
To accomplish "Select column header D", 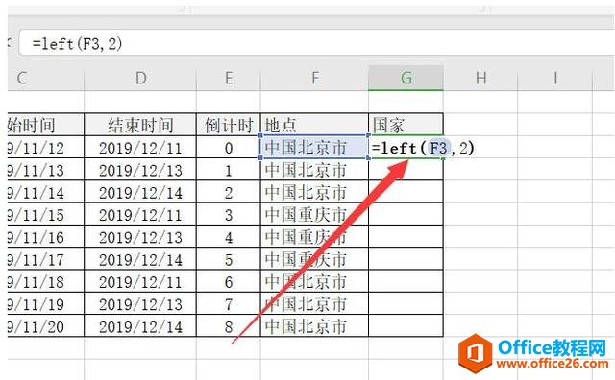I will tap(140, 78).
